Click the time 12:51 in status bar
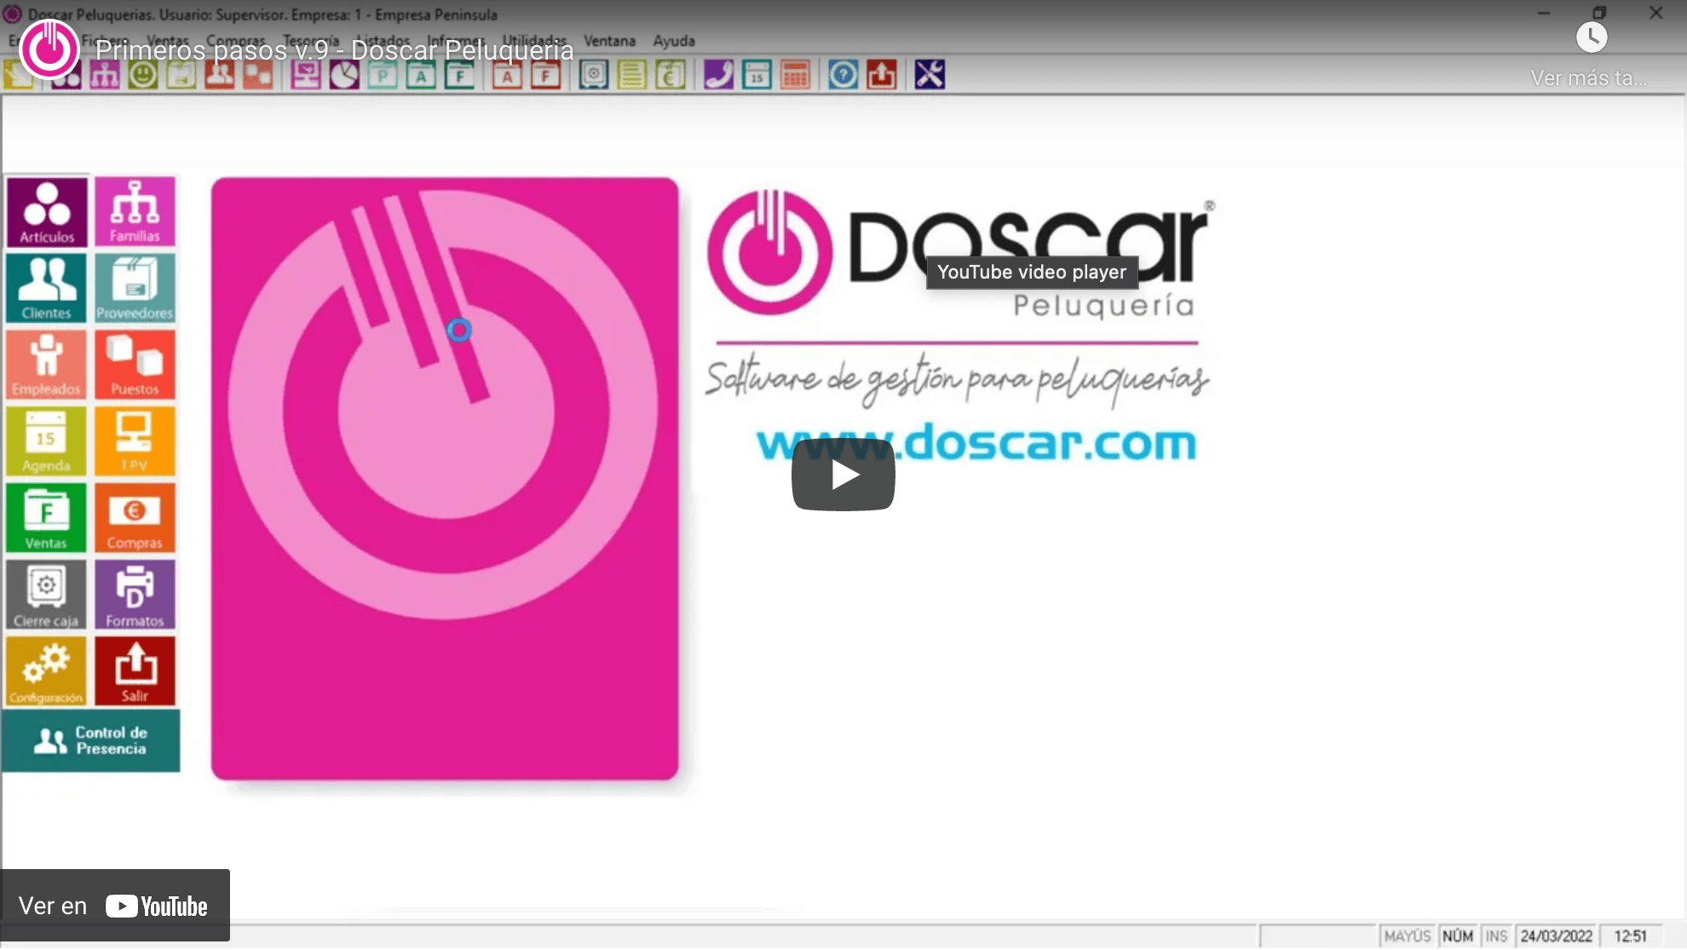 coord(1630,936)
